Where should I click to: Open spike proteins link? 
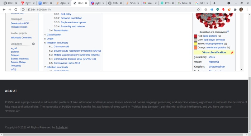click(x=210, y=36)
